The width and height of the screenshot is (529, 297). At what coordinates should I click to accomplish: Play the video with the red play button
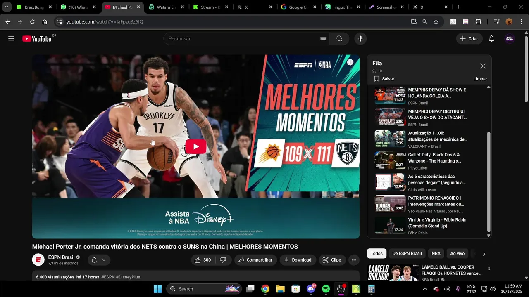[x=196, y=147]
